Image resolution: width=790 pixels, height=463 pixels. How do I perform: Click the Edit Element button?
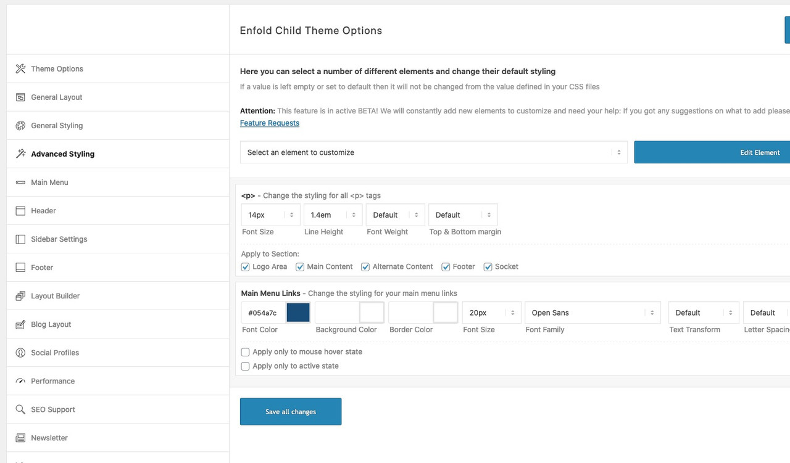pos(712,152)
